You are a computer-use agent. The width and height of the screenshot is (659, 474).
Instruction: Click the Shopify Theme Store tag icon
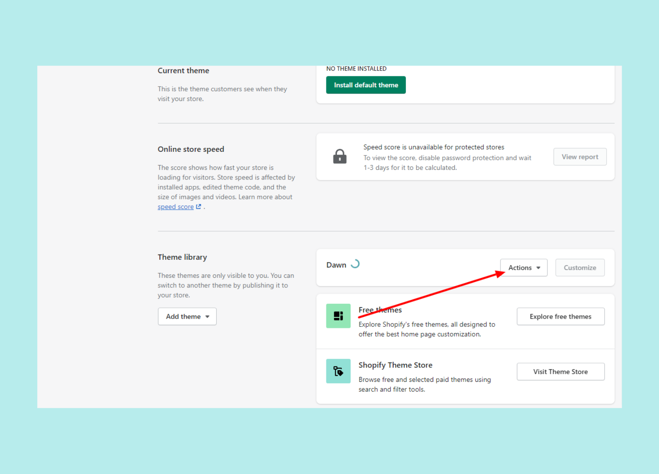coord(338,371)
